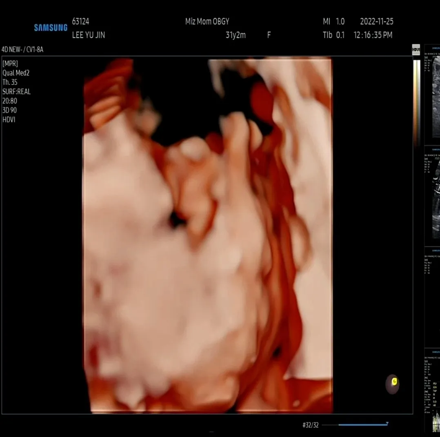The height and width of the screenshot is (437, 440).
Task: Select the cine loop end marker triangle
Action: click(x=387, y=423)
